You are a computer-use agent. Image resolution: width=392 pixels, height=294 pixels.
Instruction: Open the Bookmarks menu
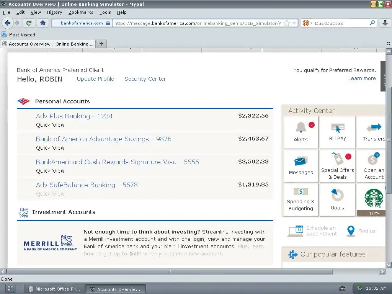pos(80,12)
